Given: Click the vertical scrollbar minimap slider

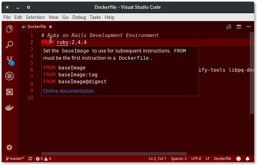Looking at the screenshot, I should click(252, 73).
